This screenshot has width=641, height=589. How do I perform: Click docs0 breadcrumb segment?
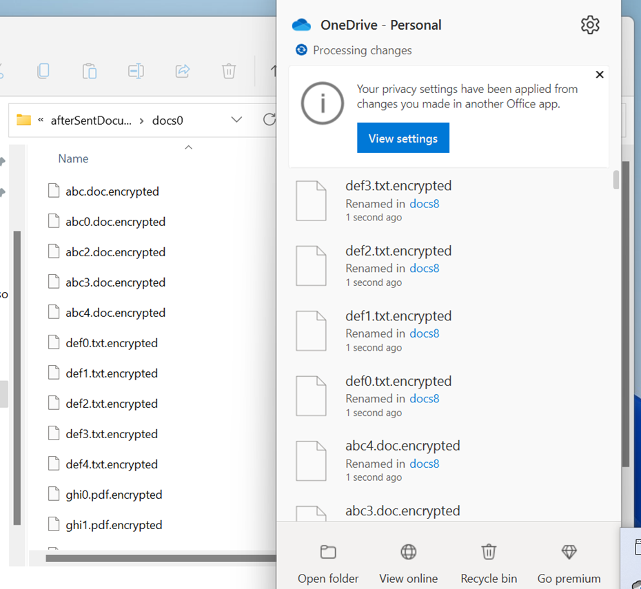click(167, 121)
